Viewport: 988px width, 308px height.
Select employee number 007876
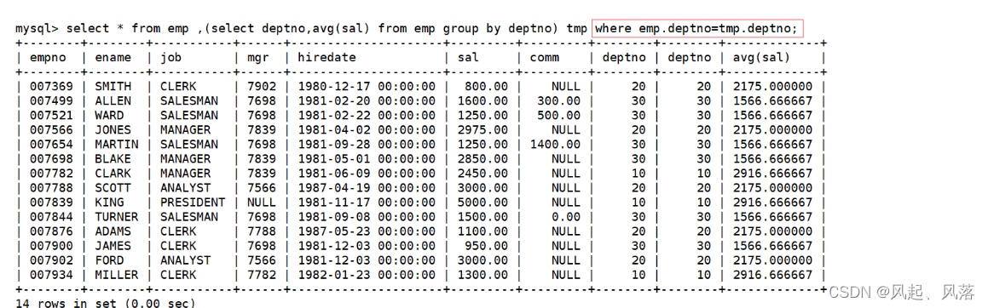click(x=52, y=231)
